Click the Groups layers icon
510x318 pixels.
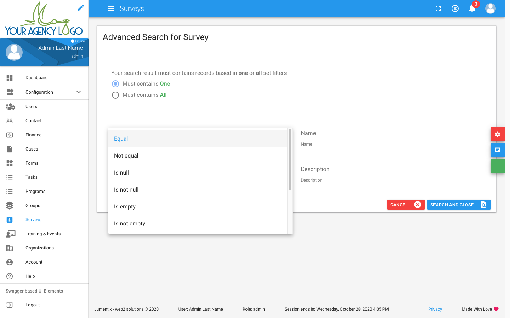pyautogui.click(x=10, y=206)
